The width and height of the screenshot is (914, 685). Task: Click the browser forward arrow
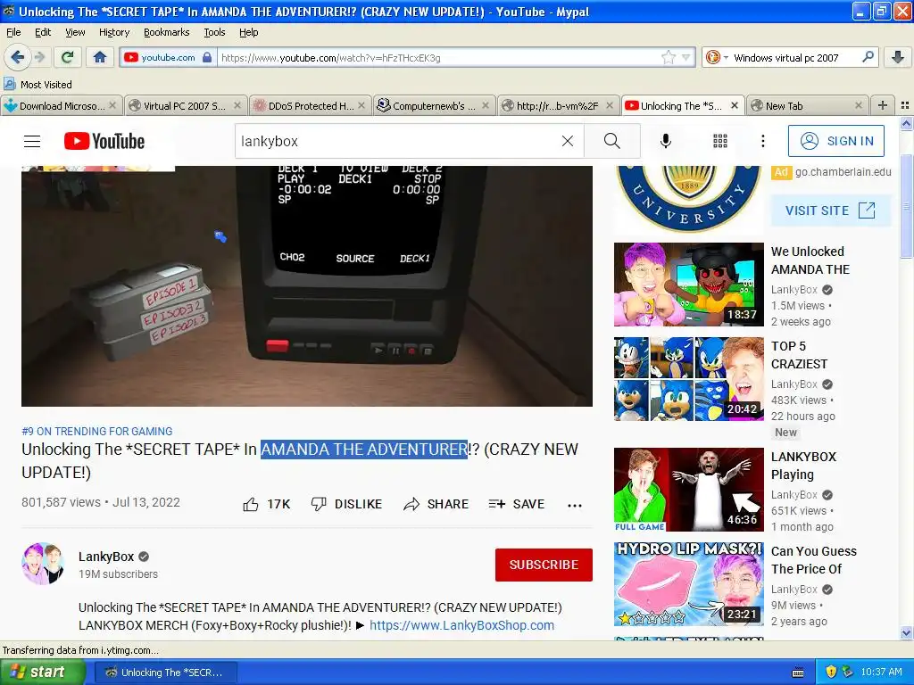[x=39, y=57]
